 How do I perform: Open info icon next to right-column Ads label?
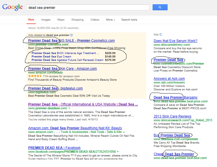[x=161, y=34]
